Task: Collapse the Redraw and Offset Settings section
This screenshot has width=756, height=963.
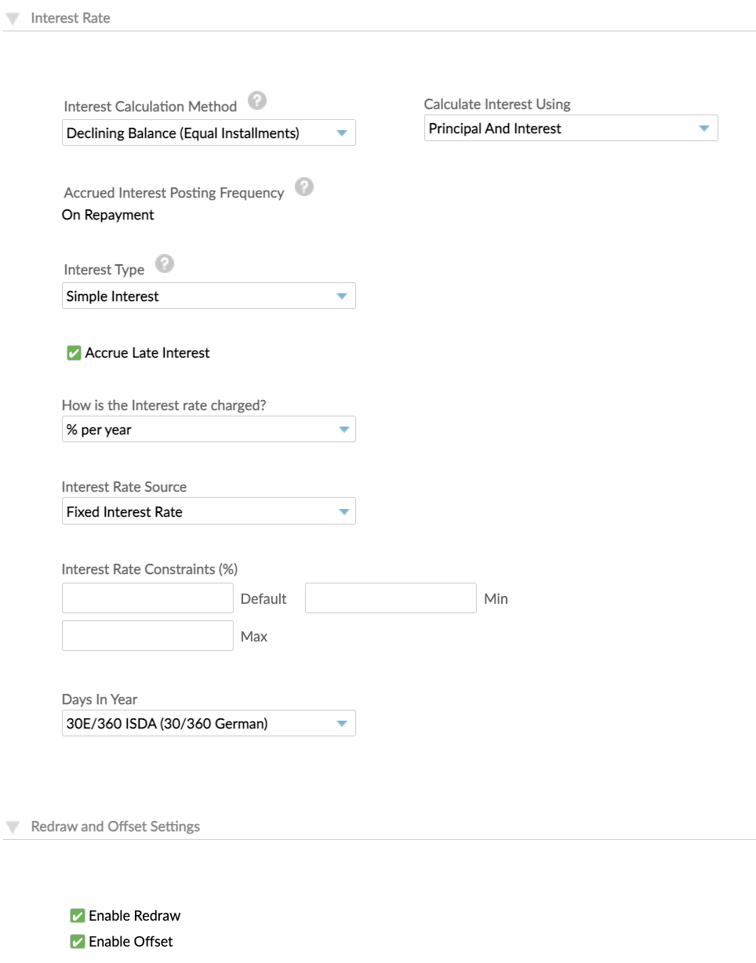Action: coord(13,826)
